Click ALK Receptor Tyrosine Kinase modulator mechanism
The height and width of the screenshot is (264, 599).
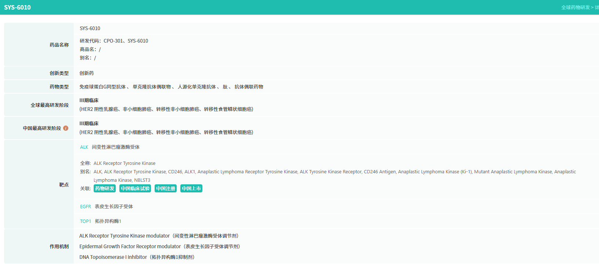(159, 236)
